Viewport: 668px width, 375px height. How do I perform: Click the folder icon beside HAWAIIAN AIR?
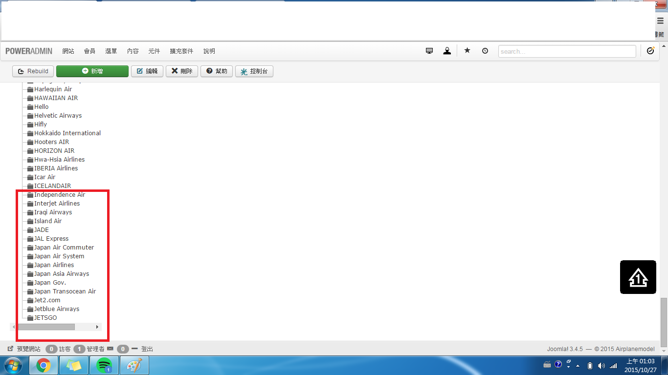30,98
